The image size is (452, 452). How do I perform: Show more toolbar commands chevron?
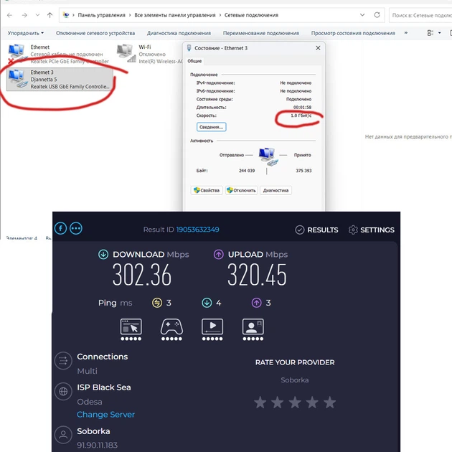[x=406, y=33]
